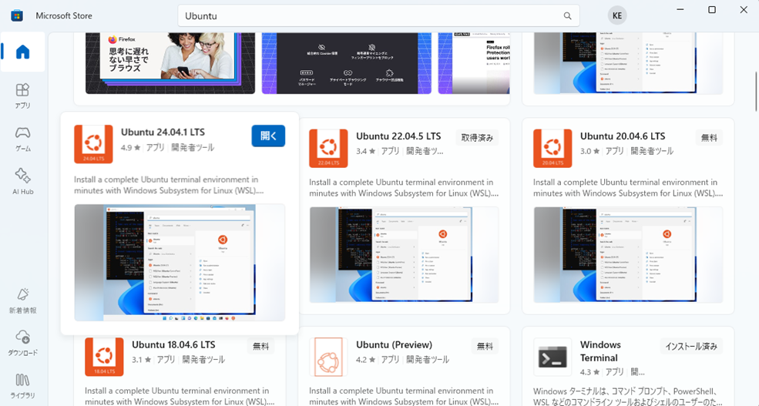The width and height of the screenshot is (759, 406).
Task: Open the Ubuntu (Preview) title
Action: [x=394, y=345]
